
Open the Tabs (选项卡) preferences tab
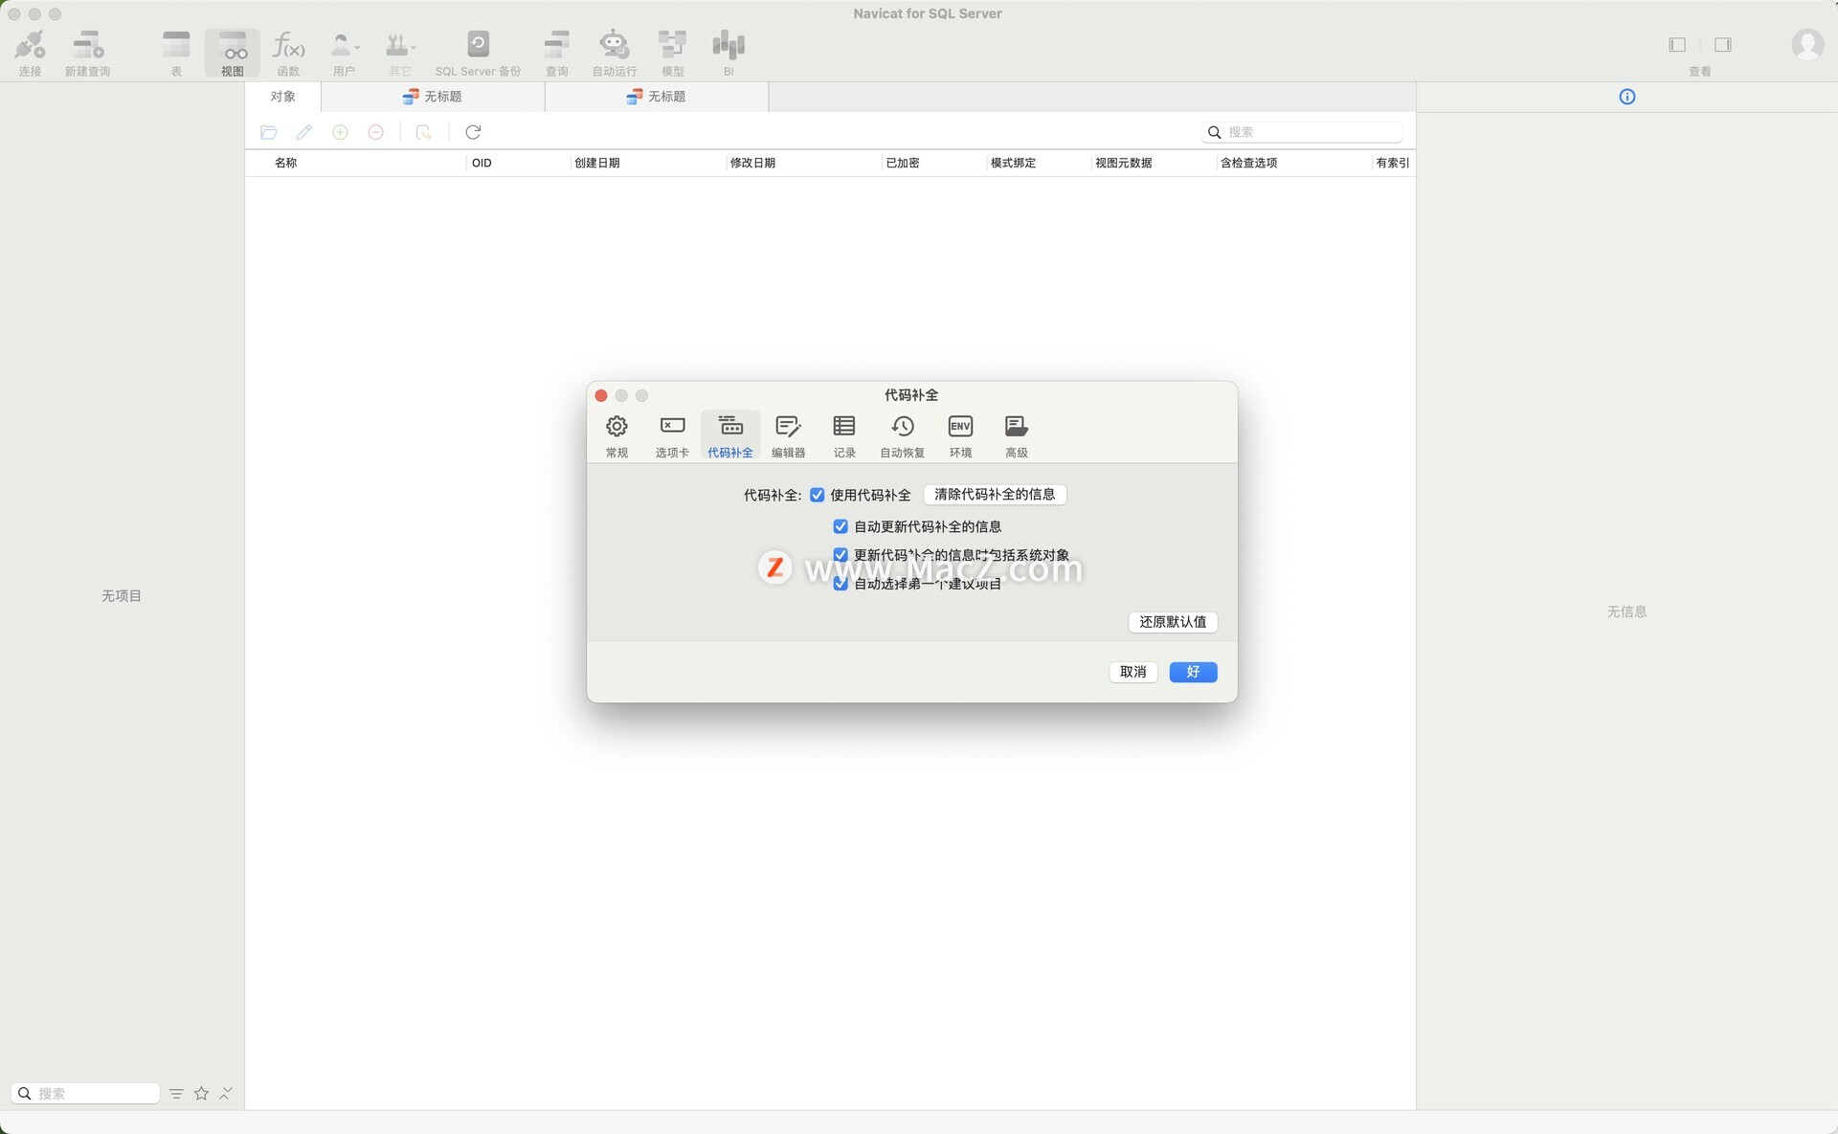click(x=672, y=436)
